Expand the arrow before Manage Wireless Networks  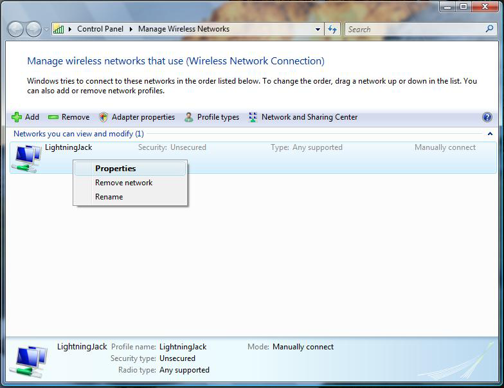click(x=131, y=30)
